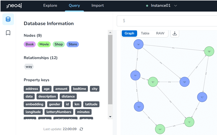217x135 pixels.
Task: Click the Movie node label
Action: tap(44, 44)
